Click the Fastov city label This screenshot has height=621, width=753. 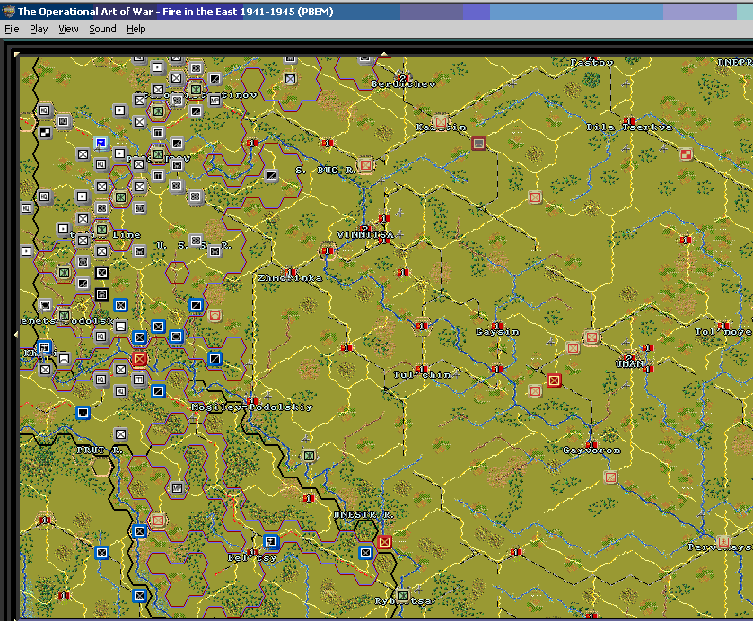pyautogui.click(x=591, y=63)
